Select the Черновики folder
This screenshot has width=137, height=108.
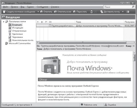point(18,37)
